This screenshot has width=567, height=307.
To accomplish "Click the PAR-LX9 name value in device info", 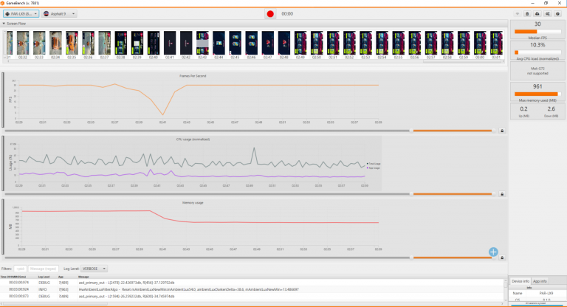I will (546, 293).
